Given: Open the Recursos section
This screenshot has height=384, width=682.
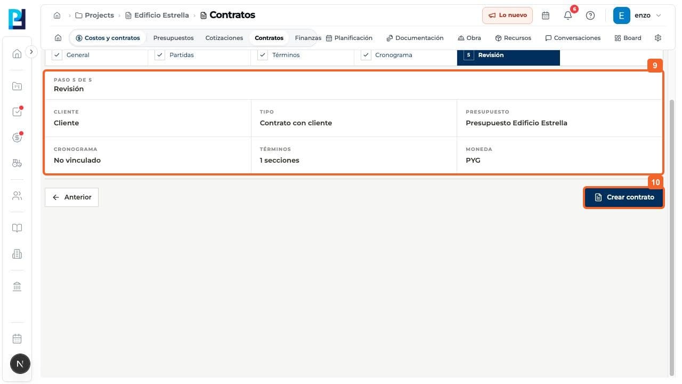Looking at the screenshot, I should pos(513,38).
